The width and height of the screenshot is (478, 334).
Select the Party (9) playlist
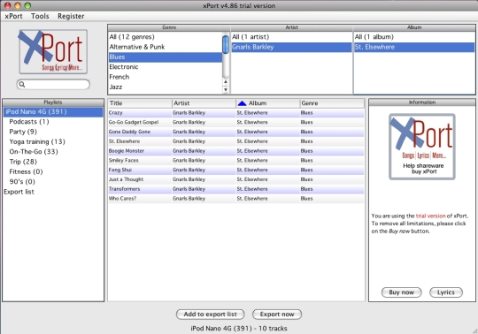(23, 132)
